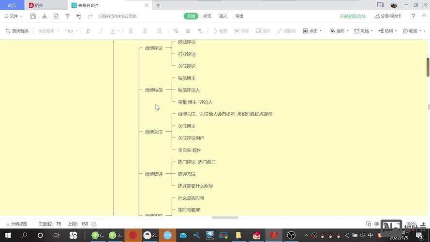Click the format painter icon
The height and width of the screenshot is (242, 430).
pyautogui.click(x=67, y=16)
